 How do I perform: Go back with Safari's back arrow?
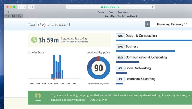tap(20, 7)
